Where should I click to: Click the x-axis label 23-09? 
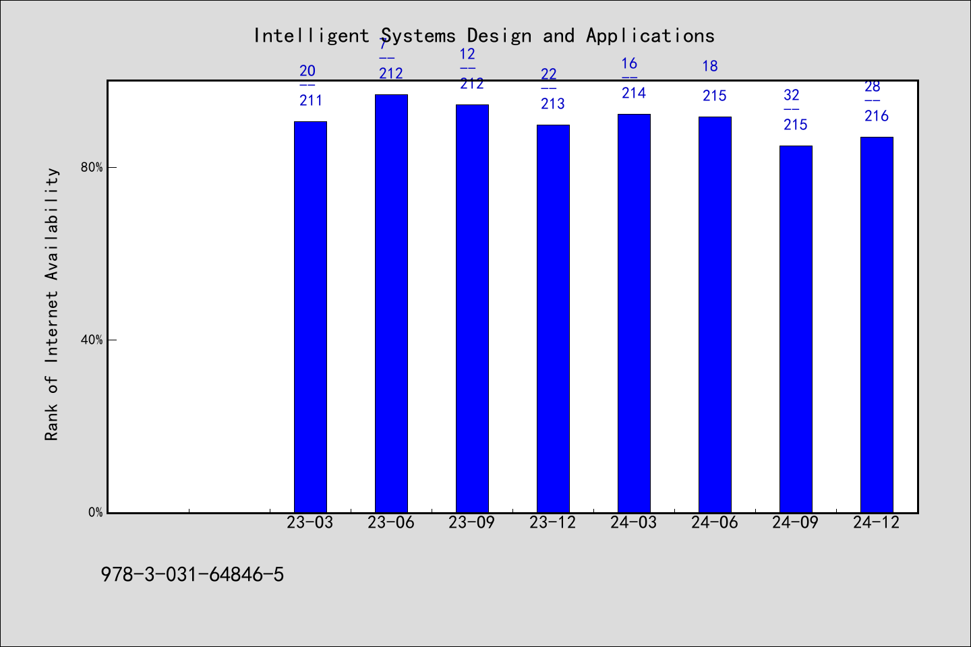472,522
